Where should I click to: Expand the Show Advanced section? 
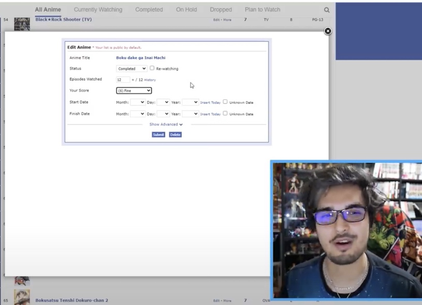(x=166, y=124)
